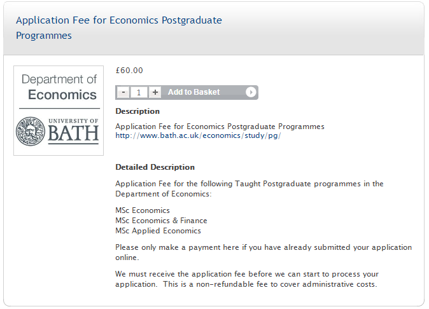The height and width of the screenshot is (309, 429).
Task: Click the Detailed Description heading
Action: (x=155, y=167)
